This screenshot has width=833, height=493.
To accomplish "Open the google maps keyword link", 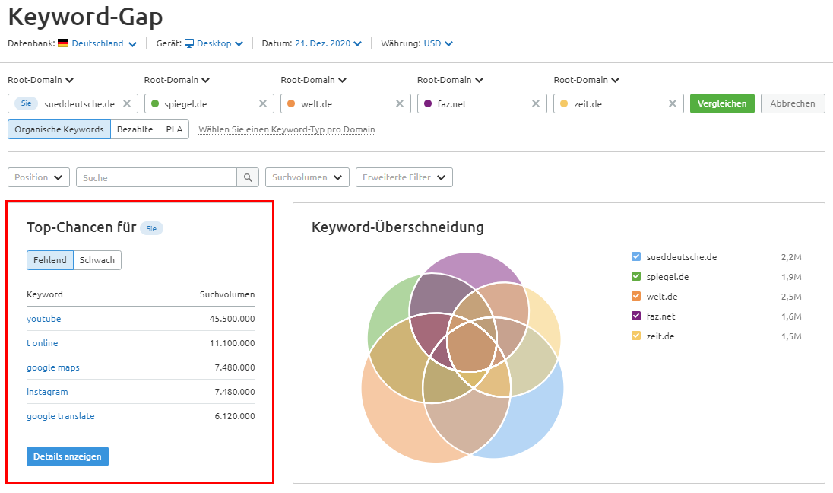I will pos(53,367).
